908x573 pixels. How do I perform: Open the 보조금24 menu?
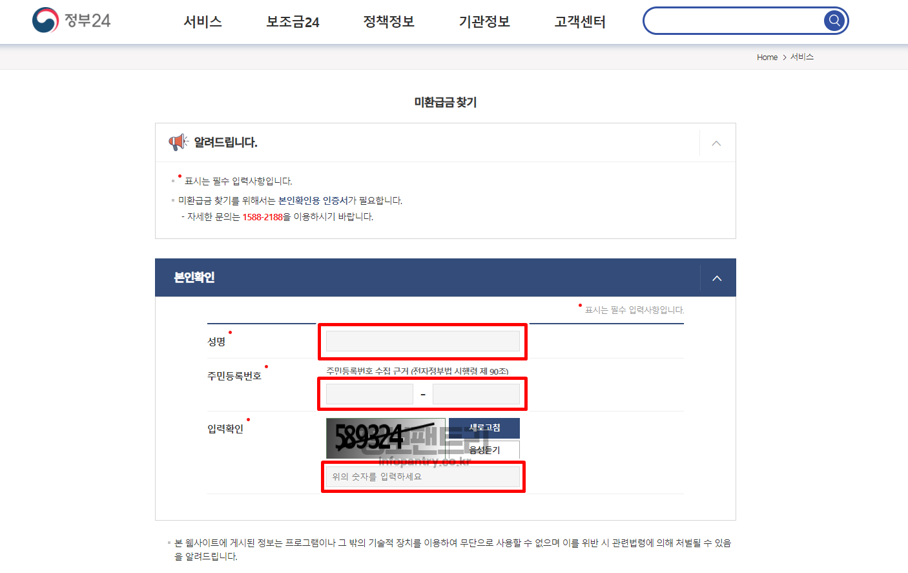click(293, 22)
